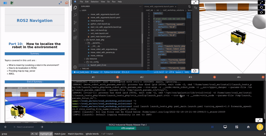Maximize the terminal panel with expand icon
The image size is (266, 136).
(x=259, y=120)
